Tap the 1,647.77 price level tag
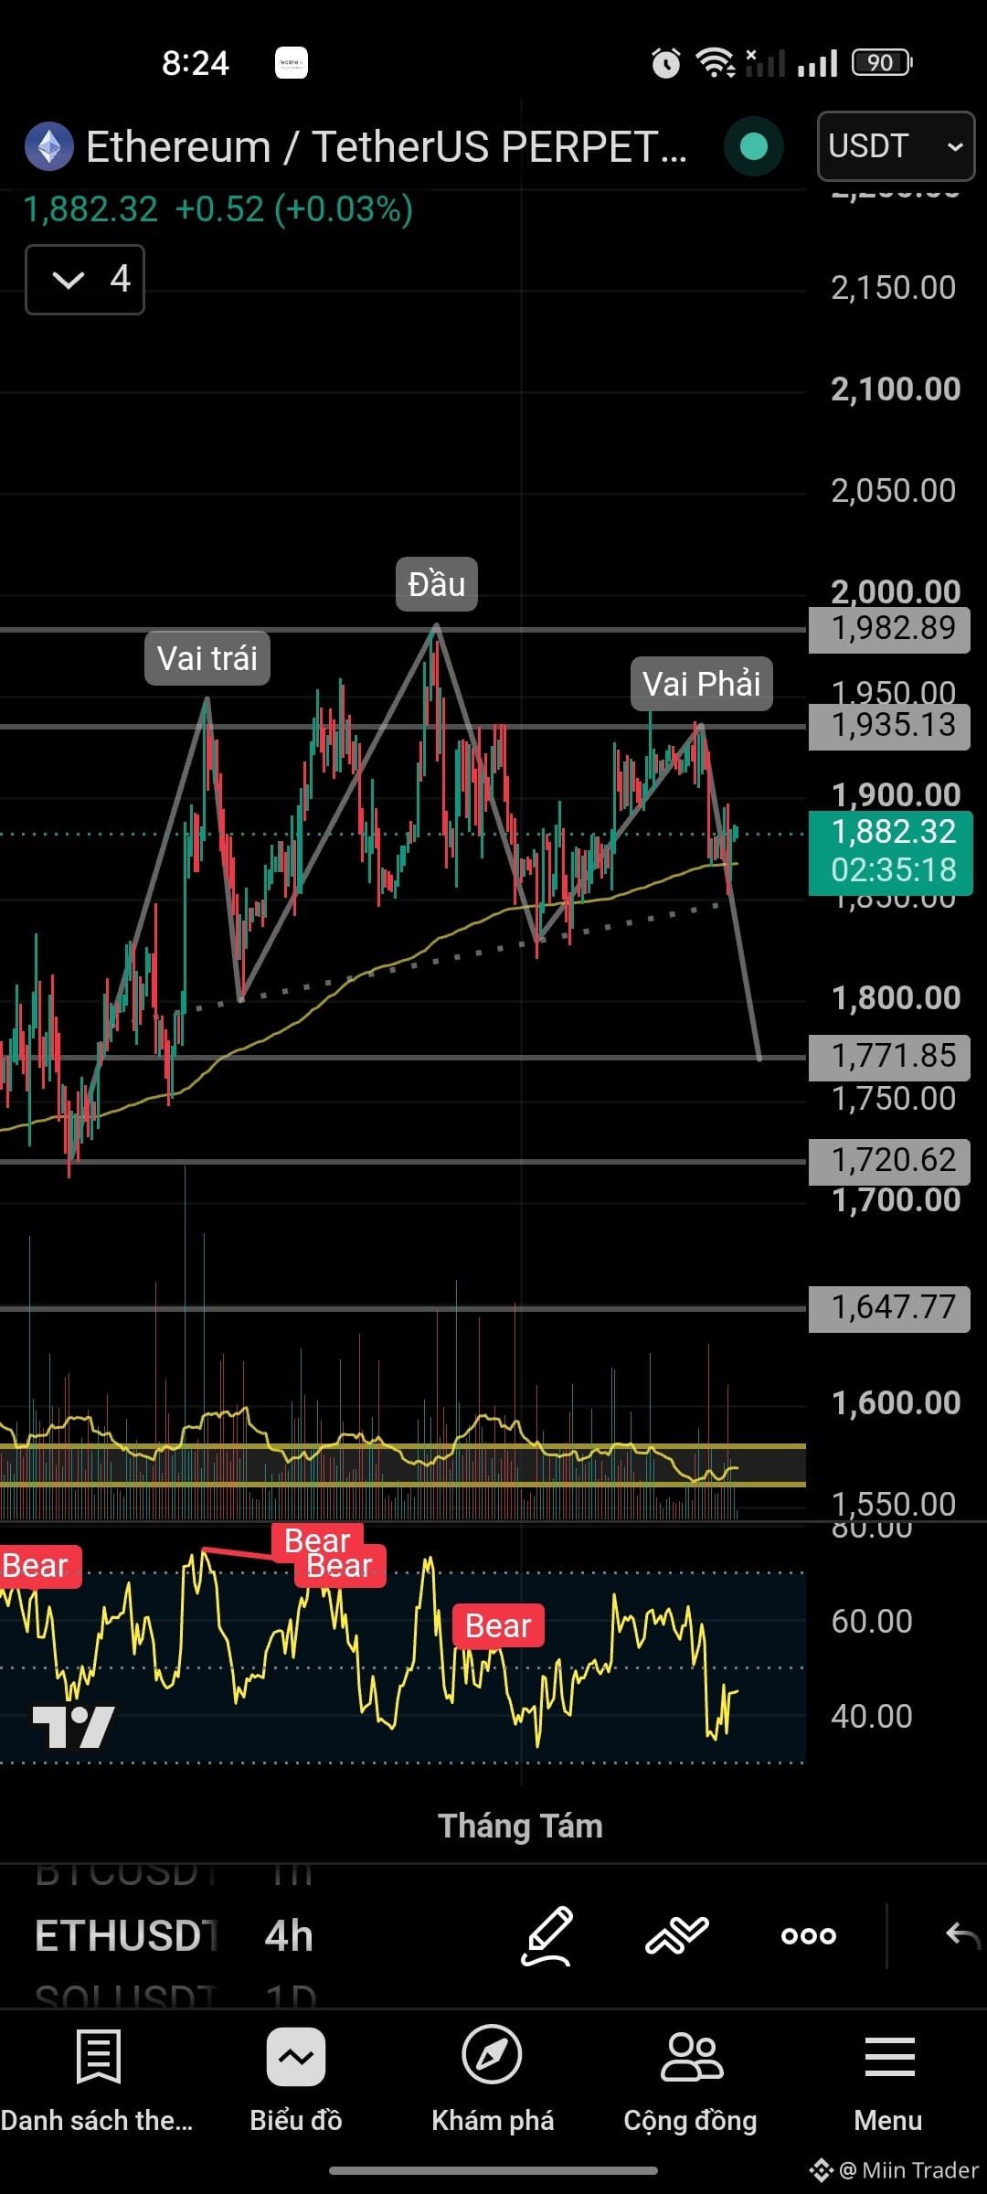Viewport: 987px width, 2194px height. (x=889, y=1308)
